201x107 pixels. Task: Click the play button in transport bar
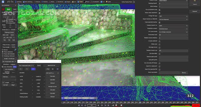coord(98,105)
